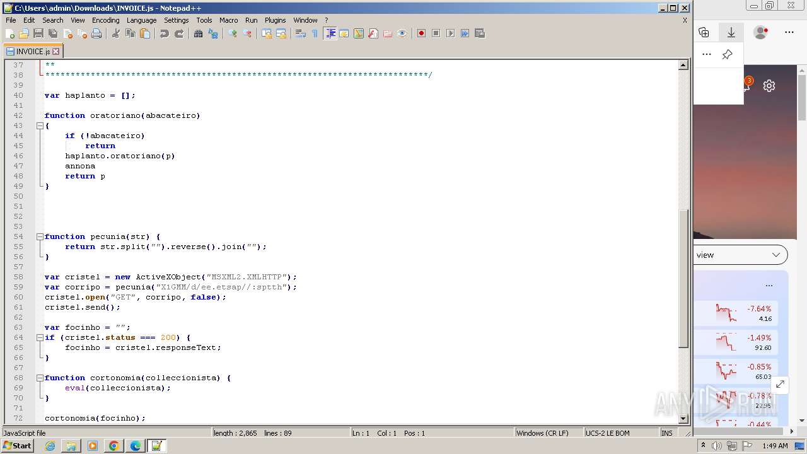
Task: Click the Zoom Out toolbar icon
Action: point(247,33)
